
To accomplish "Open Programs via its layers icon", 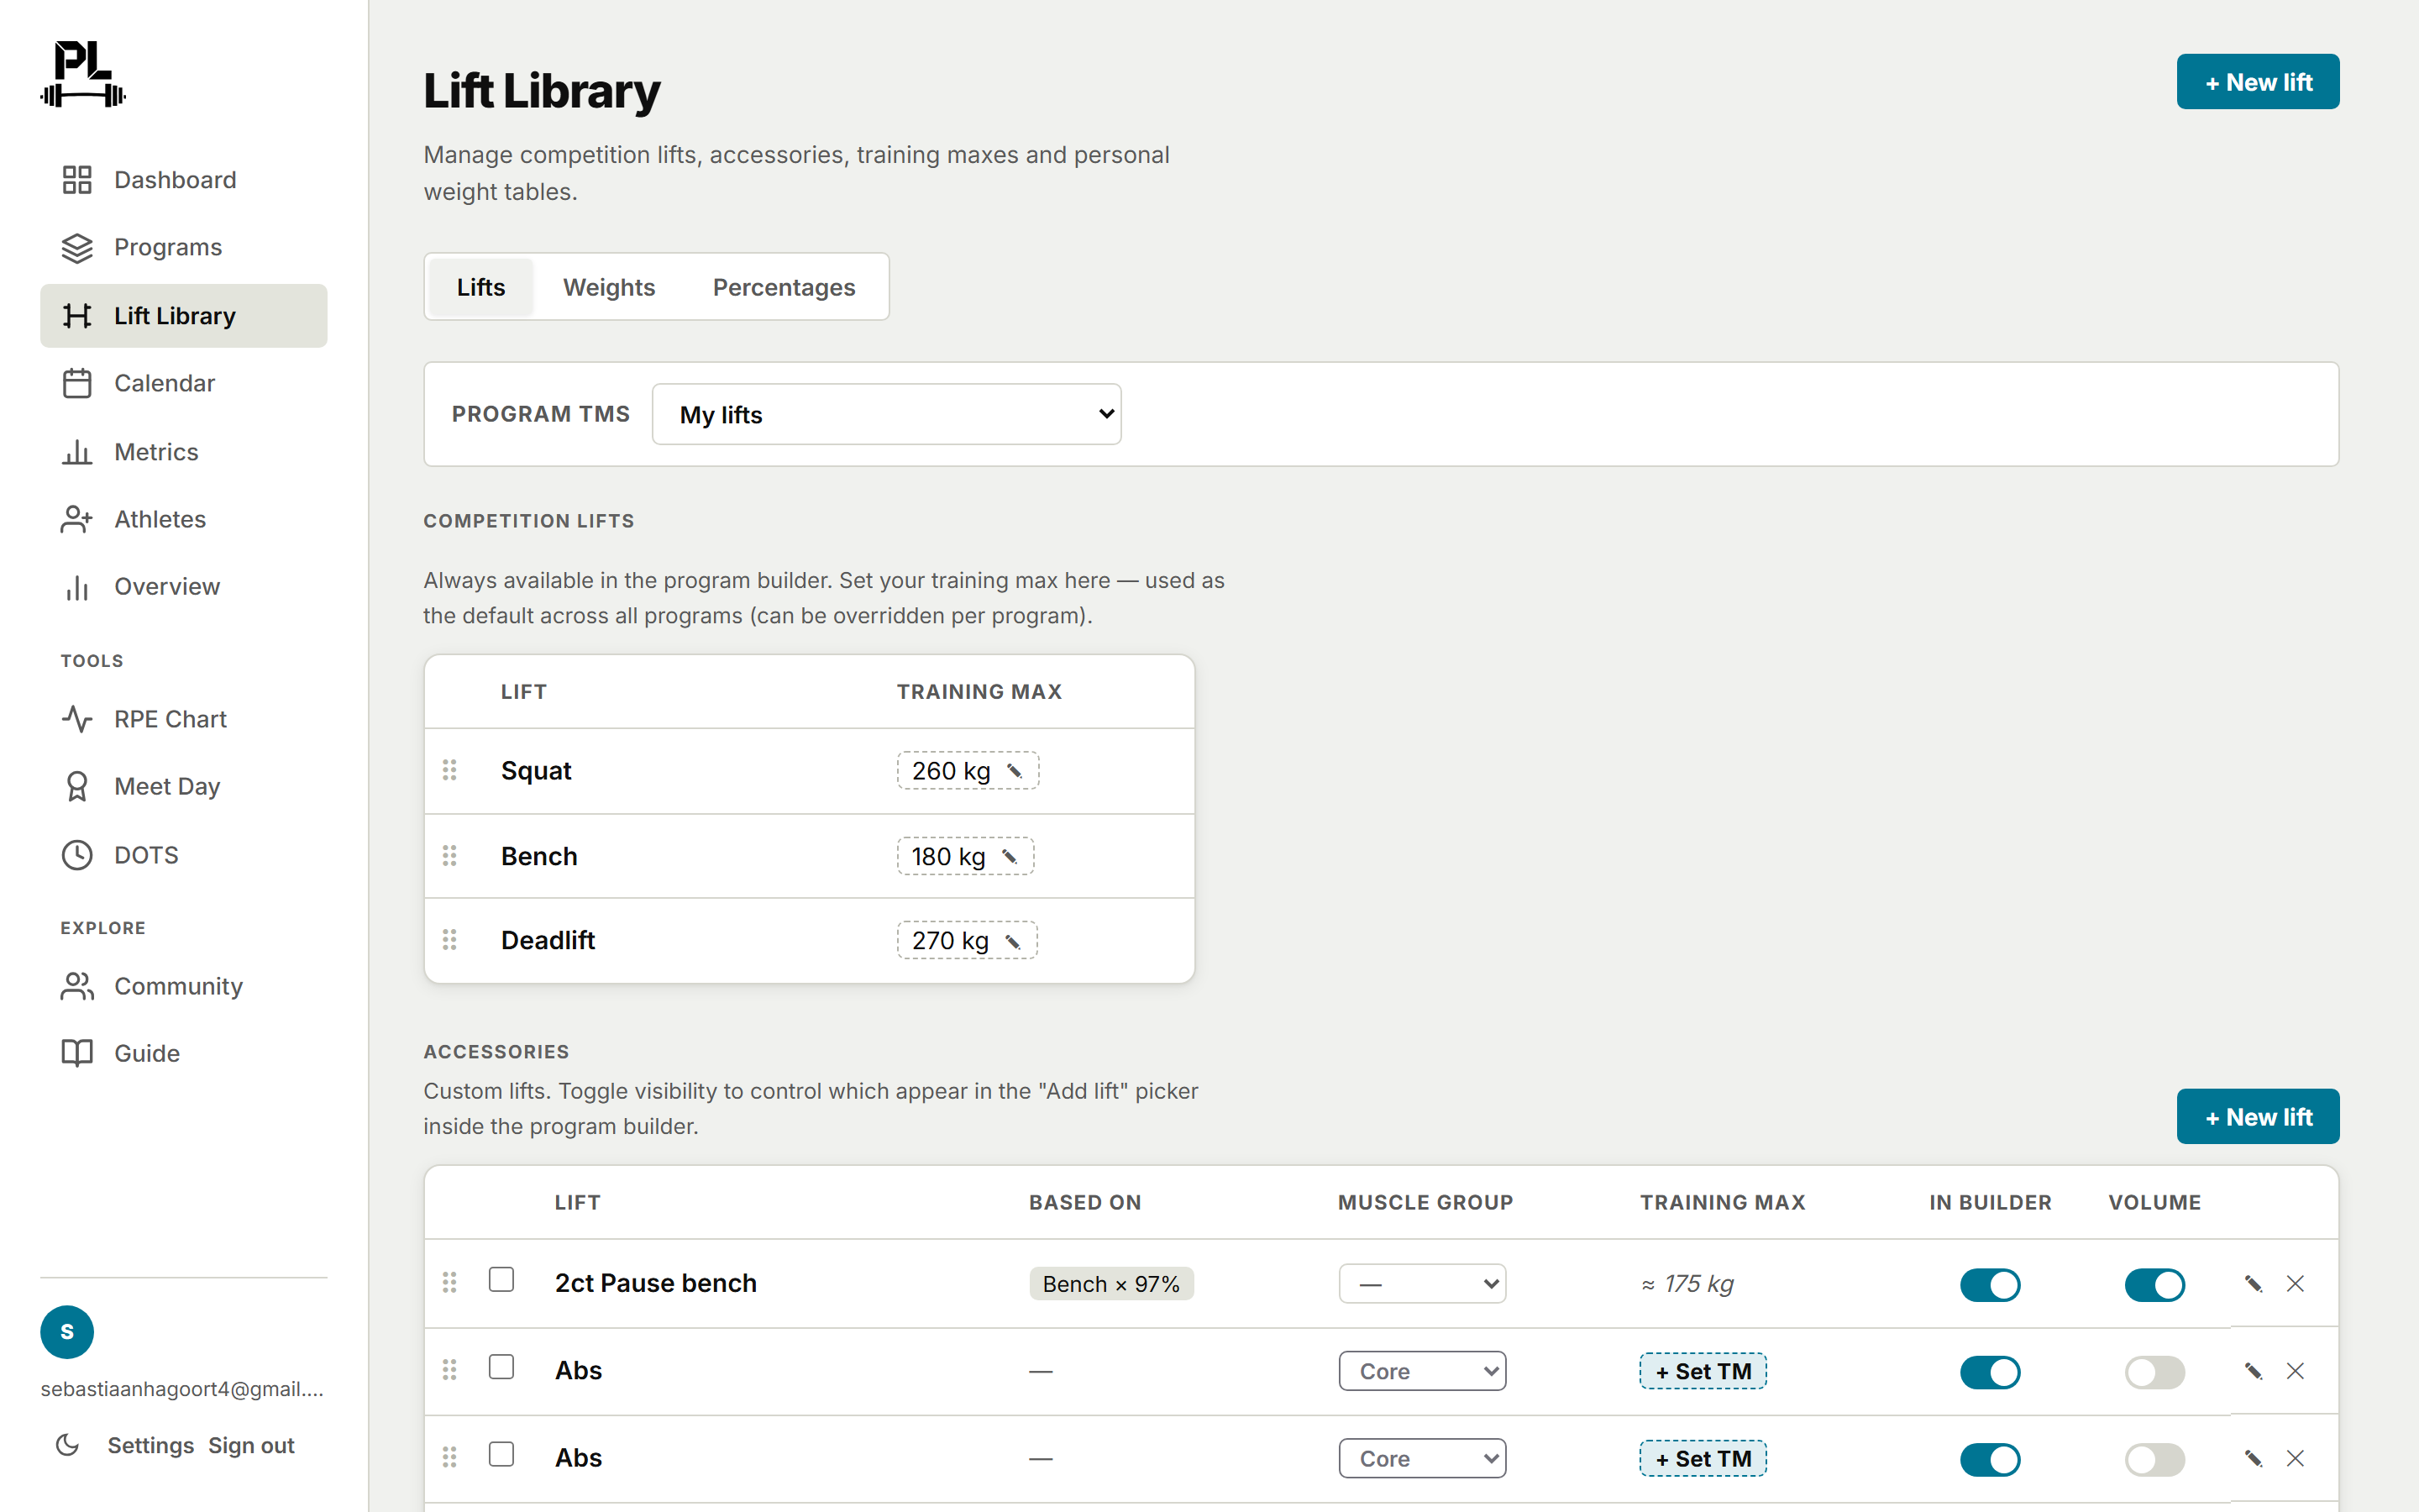I will pyautogui.click(x=77, y=247).
